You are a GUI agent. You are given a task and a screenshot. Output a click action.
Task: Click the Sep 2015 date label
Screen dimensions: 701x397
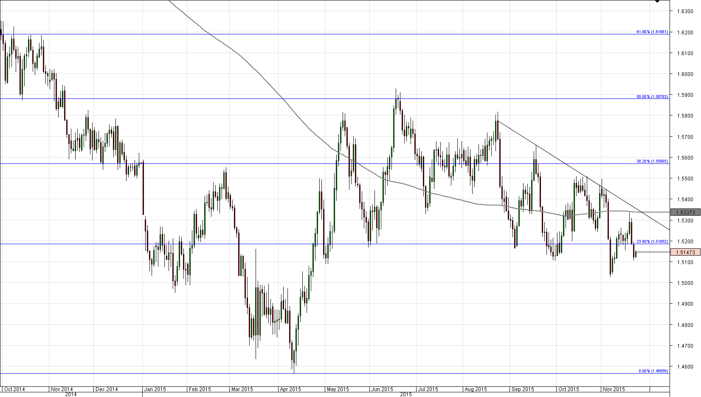click(x=523, y=389)
